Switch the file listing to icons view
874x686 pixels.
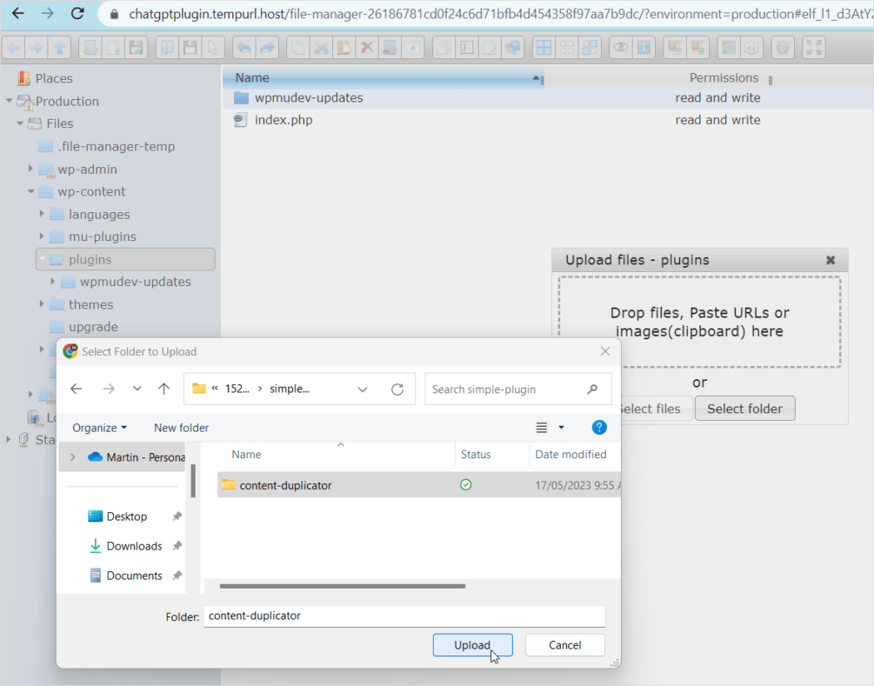(543, 47)
